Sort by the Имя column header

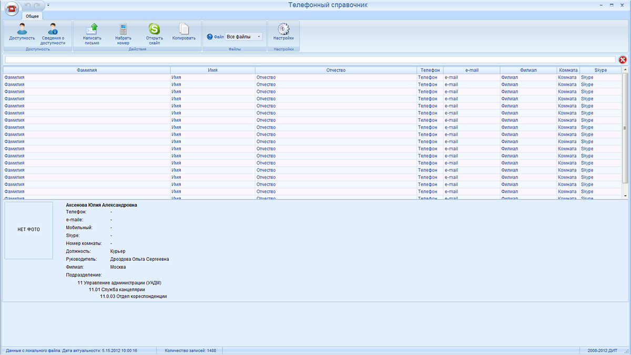click(213, 70)
